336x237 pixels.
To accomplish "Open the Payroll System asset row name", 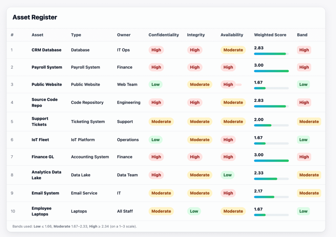I will 47,67.
